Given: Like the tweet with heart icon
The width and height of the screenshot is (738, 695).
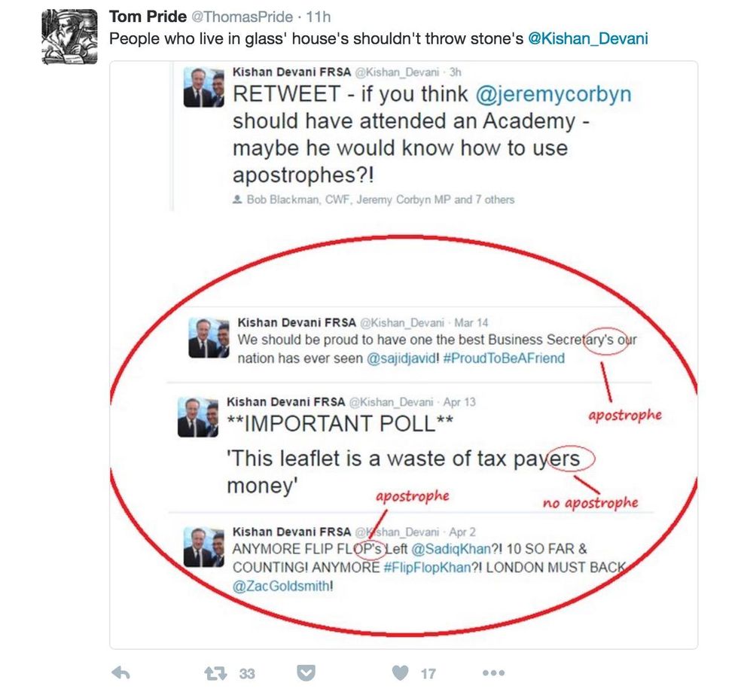Looking at the screenshot, I should click(x=401, y=673).
